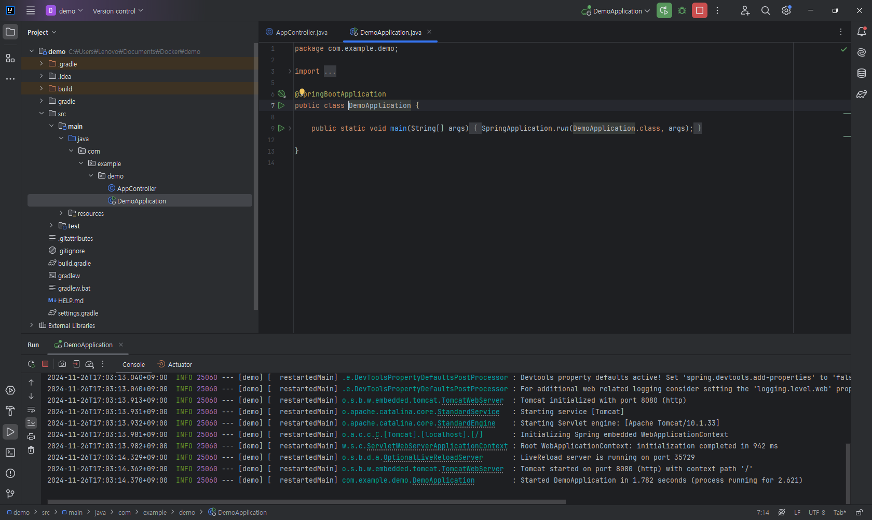872x520 pixels.
Task: Toggle scroll to end in Run console
Action: coord(31,423)
